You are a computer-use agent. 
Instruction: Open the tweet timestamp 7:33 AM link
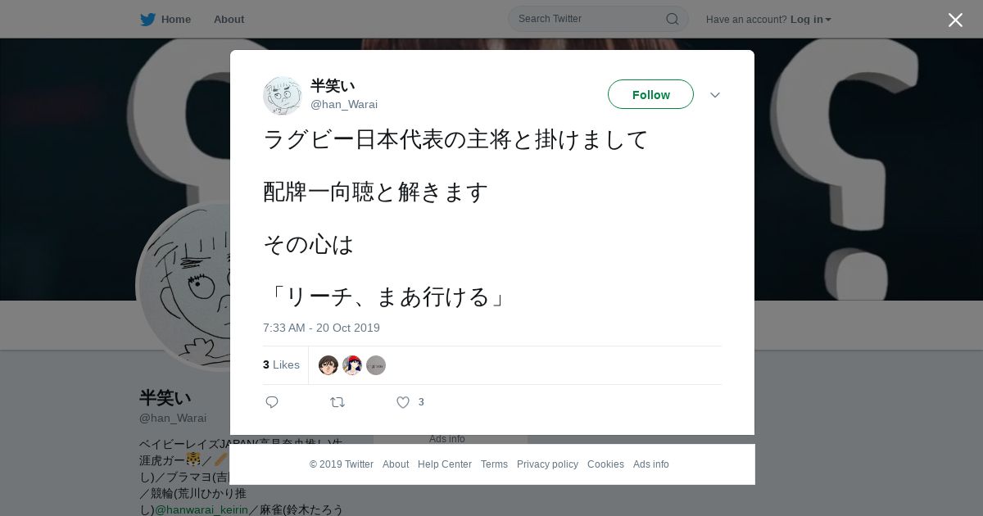coord(321,328)
